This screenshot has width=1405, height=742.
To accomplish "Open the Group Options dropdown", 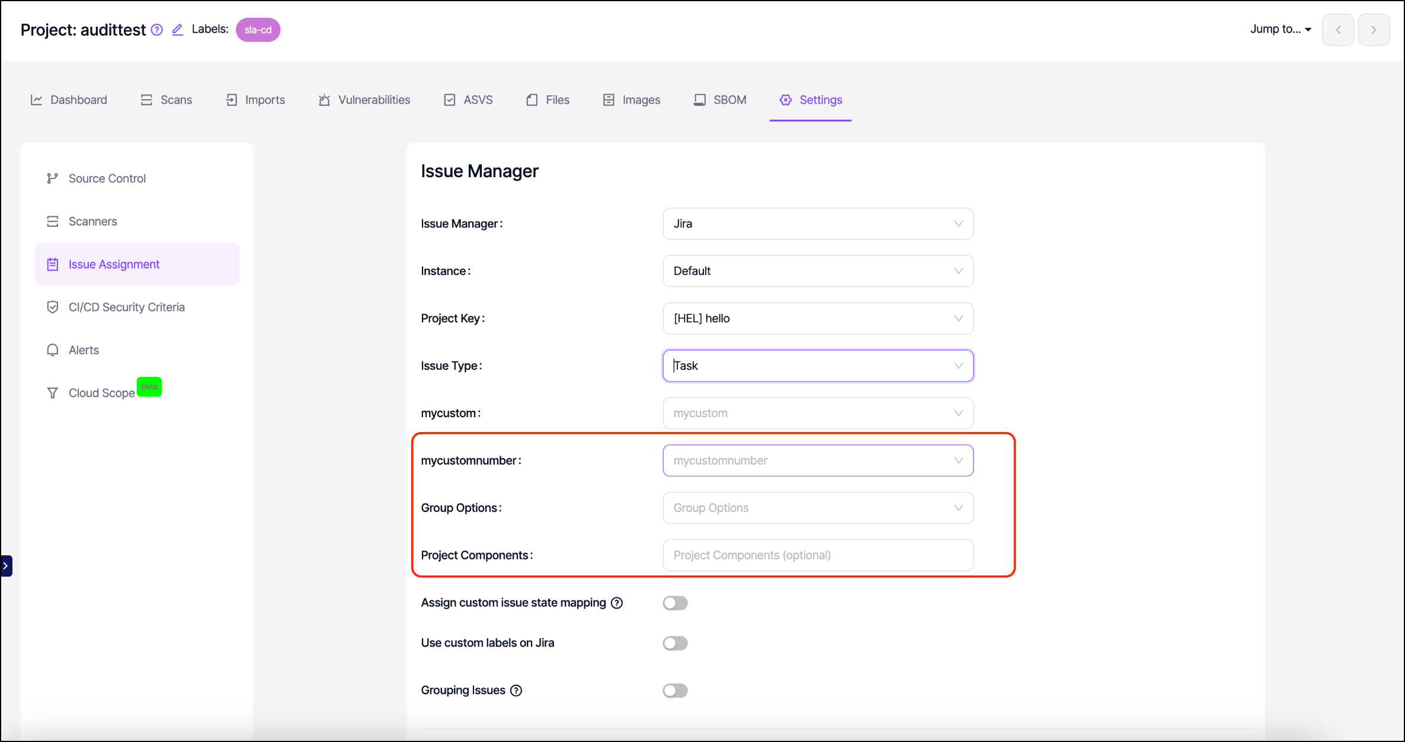I will click(x=817, y=508).
